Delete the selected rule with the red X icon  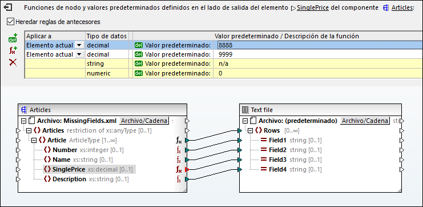(x=13, y=63)
